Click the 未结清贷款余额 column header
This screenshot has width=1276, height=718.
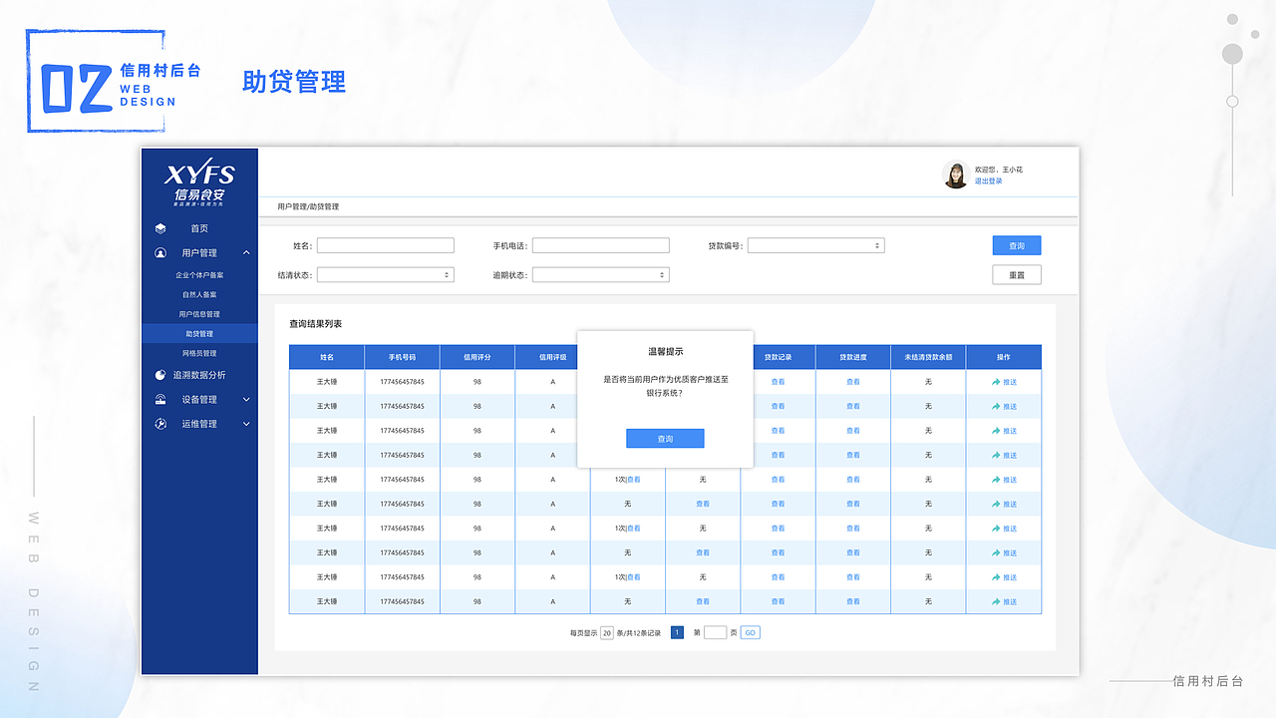click(928, 357)
